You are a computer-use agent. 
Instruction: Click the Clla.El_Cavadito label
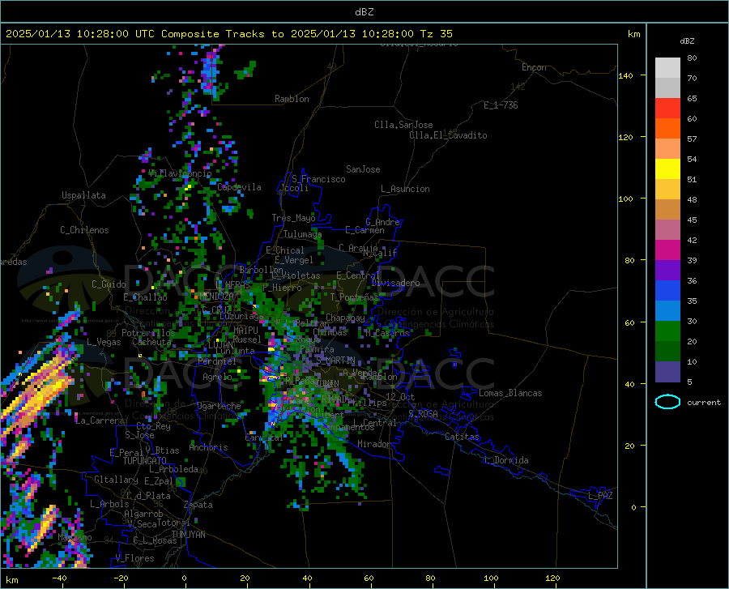click(448, 135)
